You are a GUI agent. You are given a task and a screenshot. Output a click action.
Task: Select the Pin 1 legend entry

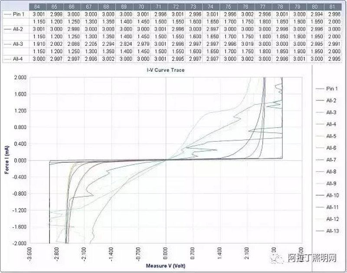[x=327, y=89]
